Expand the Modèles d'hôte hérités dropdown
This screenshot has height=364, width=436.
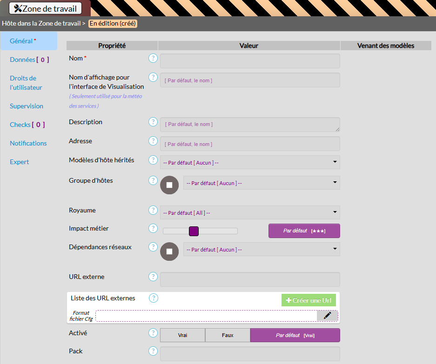click(250, 162)
